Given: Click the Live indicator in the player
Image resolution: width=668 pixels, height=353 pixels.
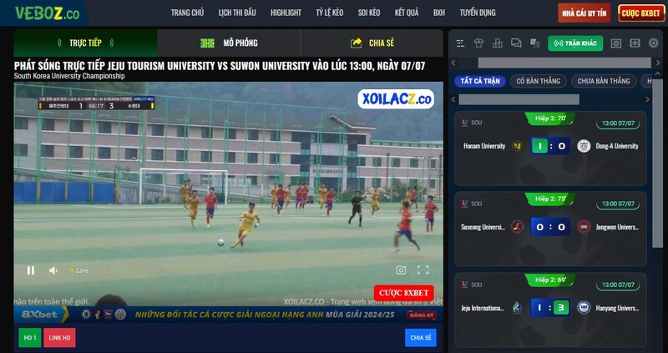Looking at the screenshot, I should (79, 270).
